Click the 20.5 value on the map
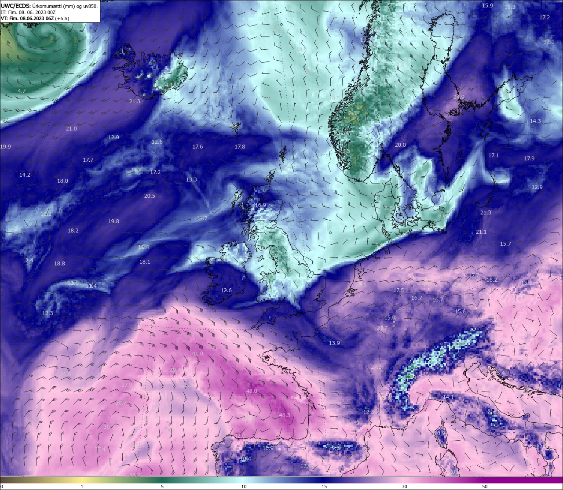The image size is (563, 490). coord(150,196)
